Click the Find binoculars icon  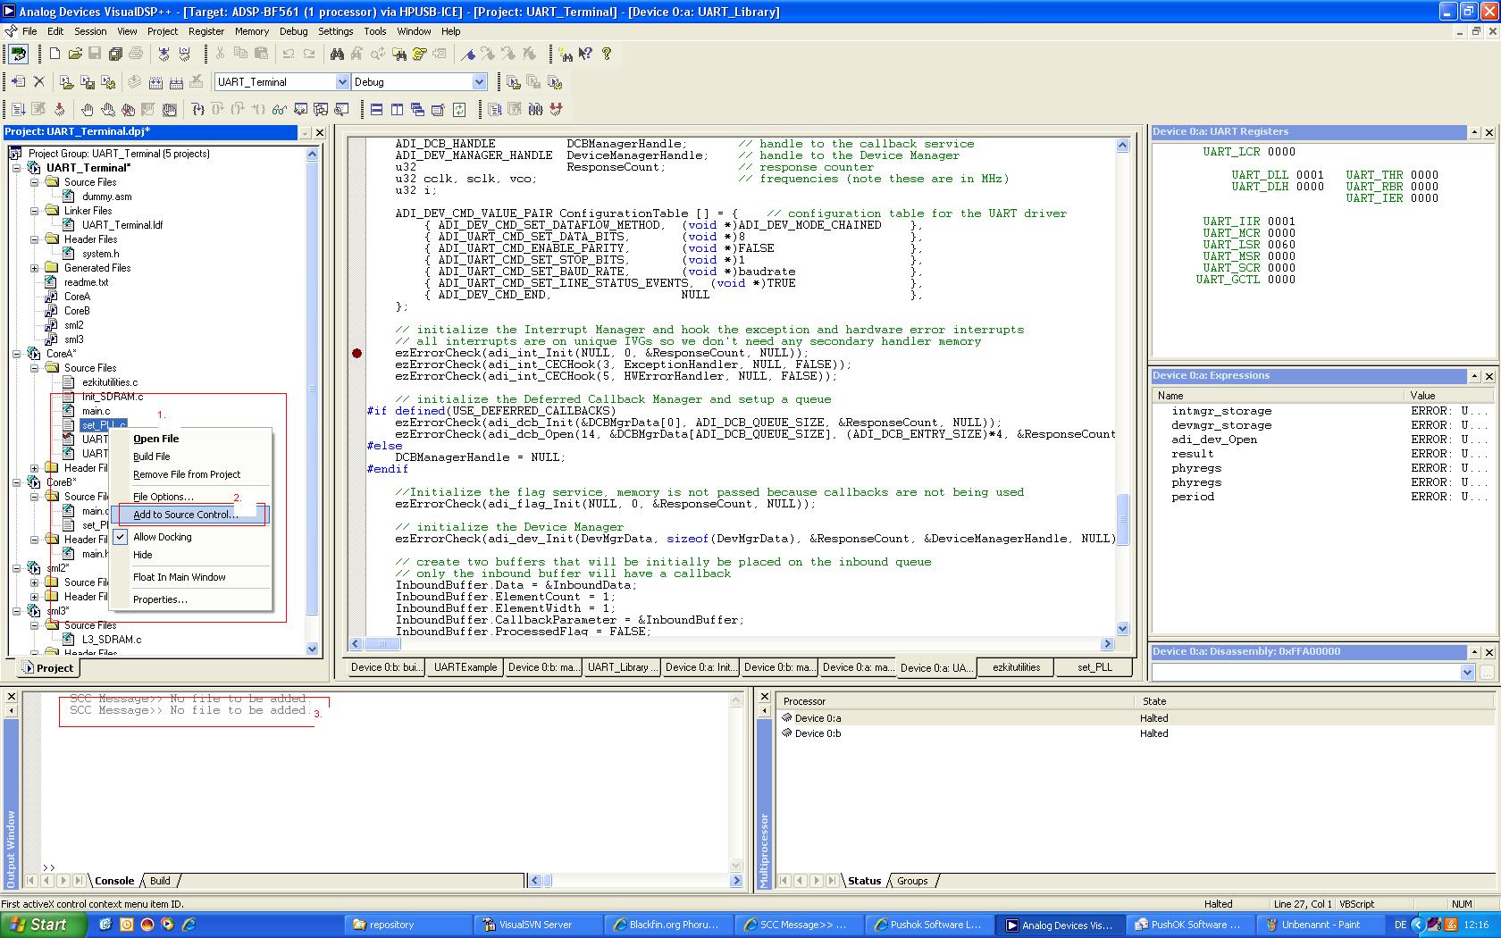coord(337,54)
